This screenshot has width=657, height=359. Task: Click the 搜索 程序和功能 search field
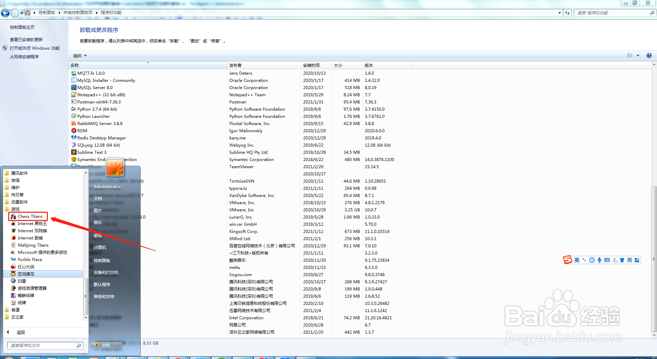tap(615, 13)
